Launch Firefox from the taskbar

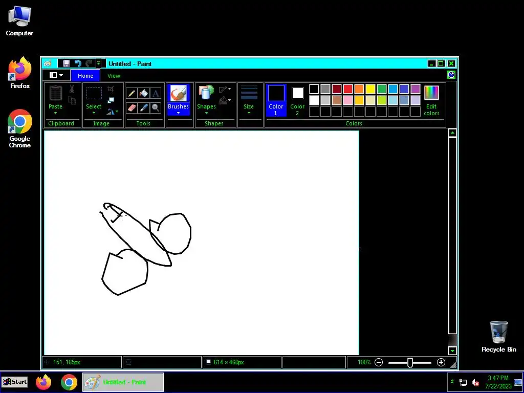pos(43,382)
